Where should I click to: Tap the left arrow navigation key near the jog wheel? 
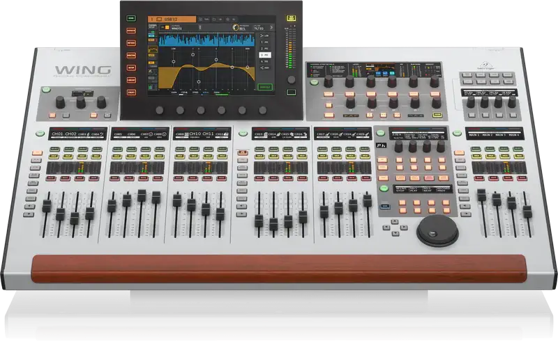pos(387,228)
